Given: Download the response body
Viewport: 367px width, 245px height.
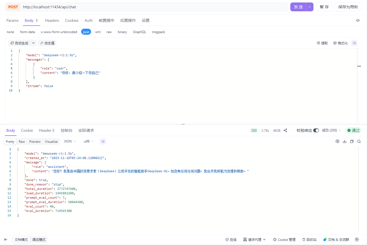Looking at the screenshot, I should click(344, 141).
